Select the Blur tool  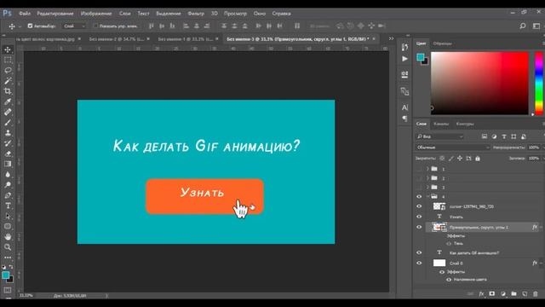pos(8,174)
